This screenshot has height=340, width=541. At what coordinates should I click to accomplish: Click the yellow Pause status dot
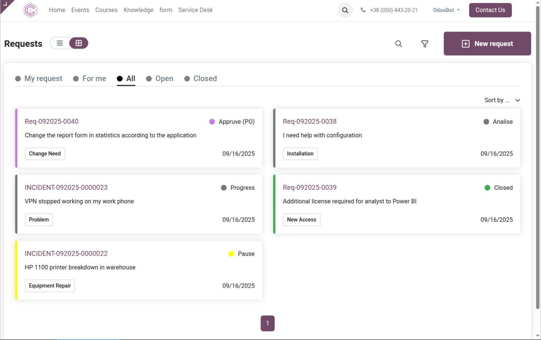pos(231,254)
